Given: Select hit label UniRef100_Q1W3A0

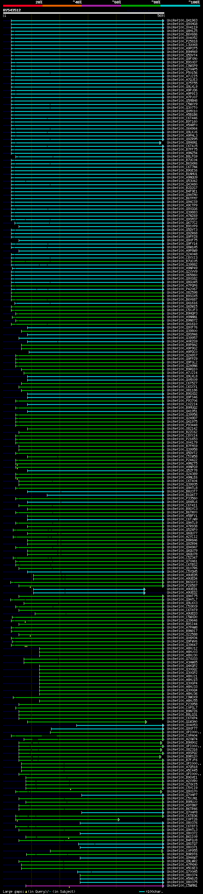Looking at the screenshot, I should click(182, 721).
